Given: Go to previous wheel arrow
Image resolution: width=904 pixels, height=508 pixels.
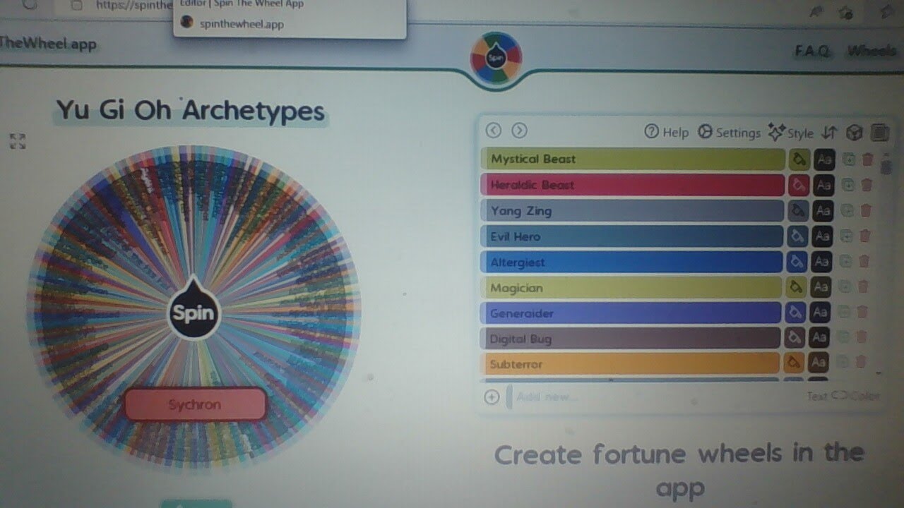Looking at the screenshot, I should 494,131.
